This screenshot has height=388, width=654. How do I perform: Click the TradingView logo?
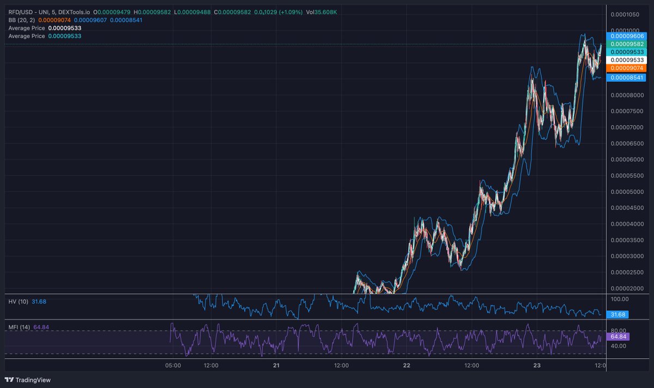tap(28, 380)
